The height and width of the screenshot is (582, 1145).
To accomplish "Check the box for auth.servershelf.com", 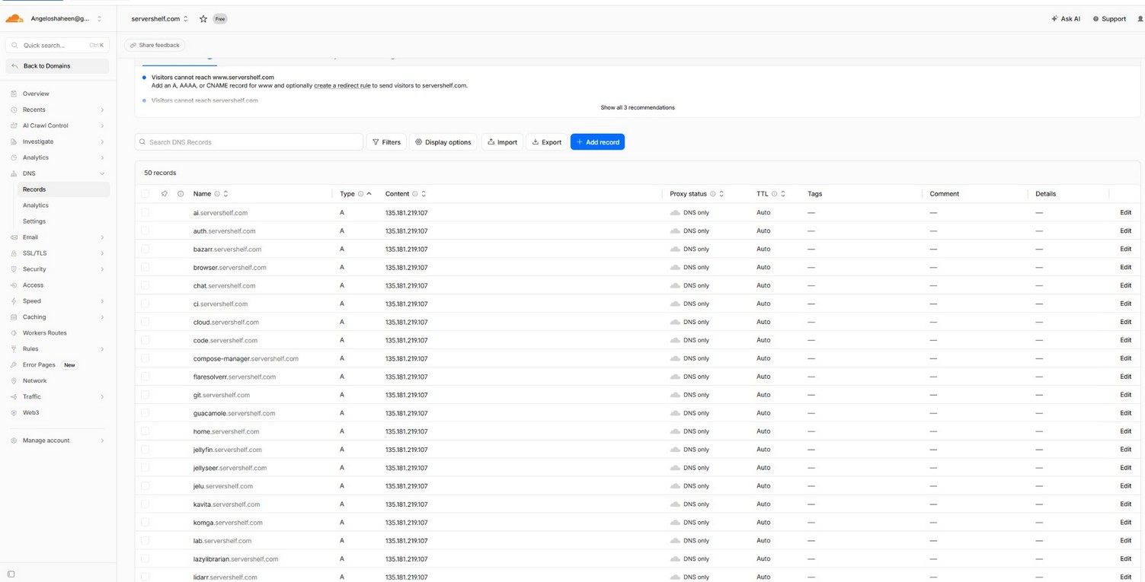I will coord(146,231).
